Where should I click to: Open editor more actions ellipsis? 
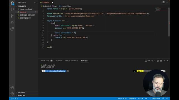167,2
